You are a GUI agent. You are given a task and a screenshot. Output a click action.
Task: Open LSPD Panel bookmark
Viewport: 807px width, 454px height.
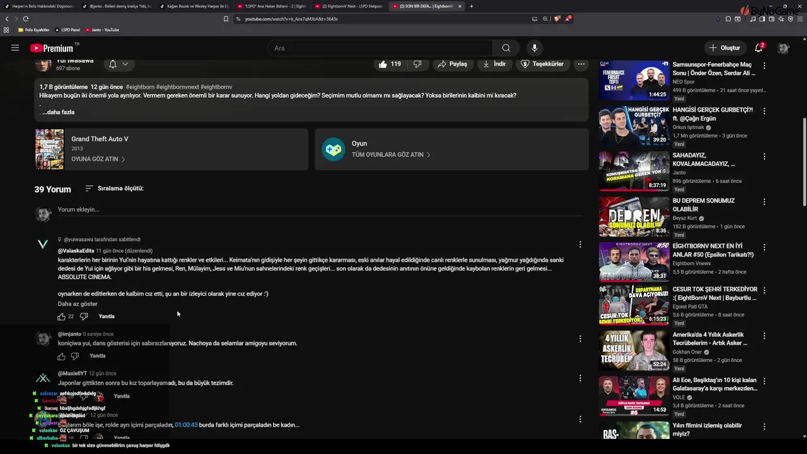tap(67, 30)
